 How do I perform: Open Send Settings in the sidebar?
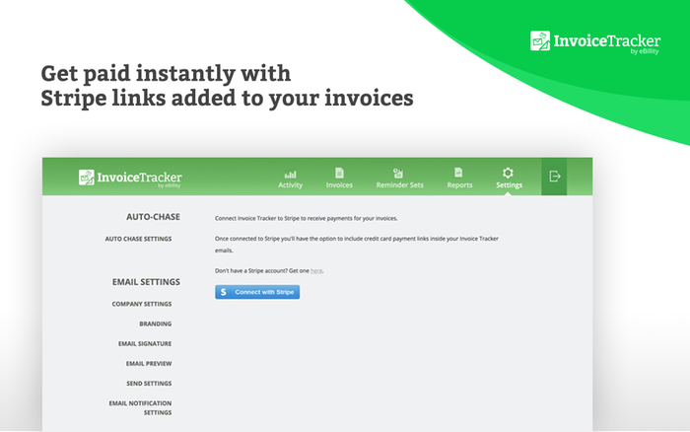(x=149, y=384)
